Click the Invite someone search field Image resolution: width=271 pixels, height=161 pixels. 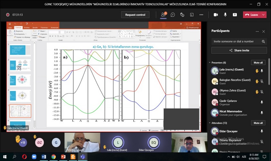[236, 42]
